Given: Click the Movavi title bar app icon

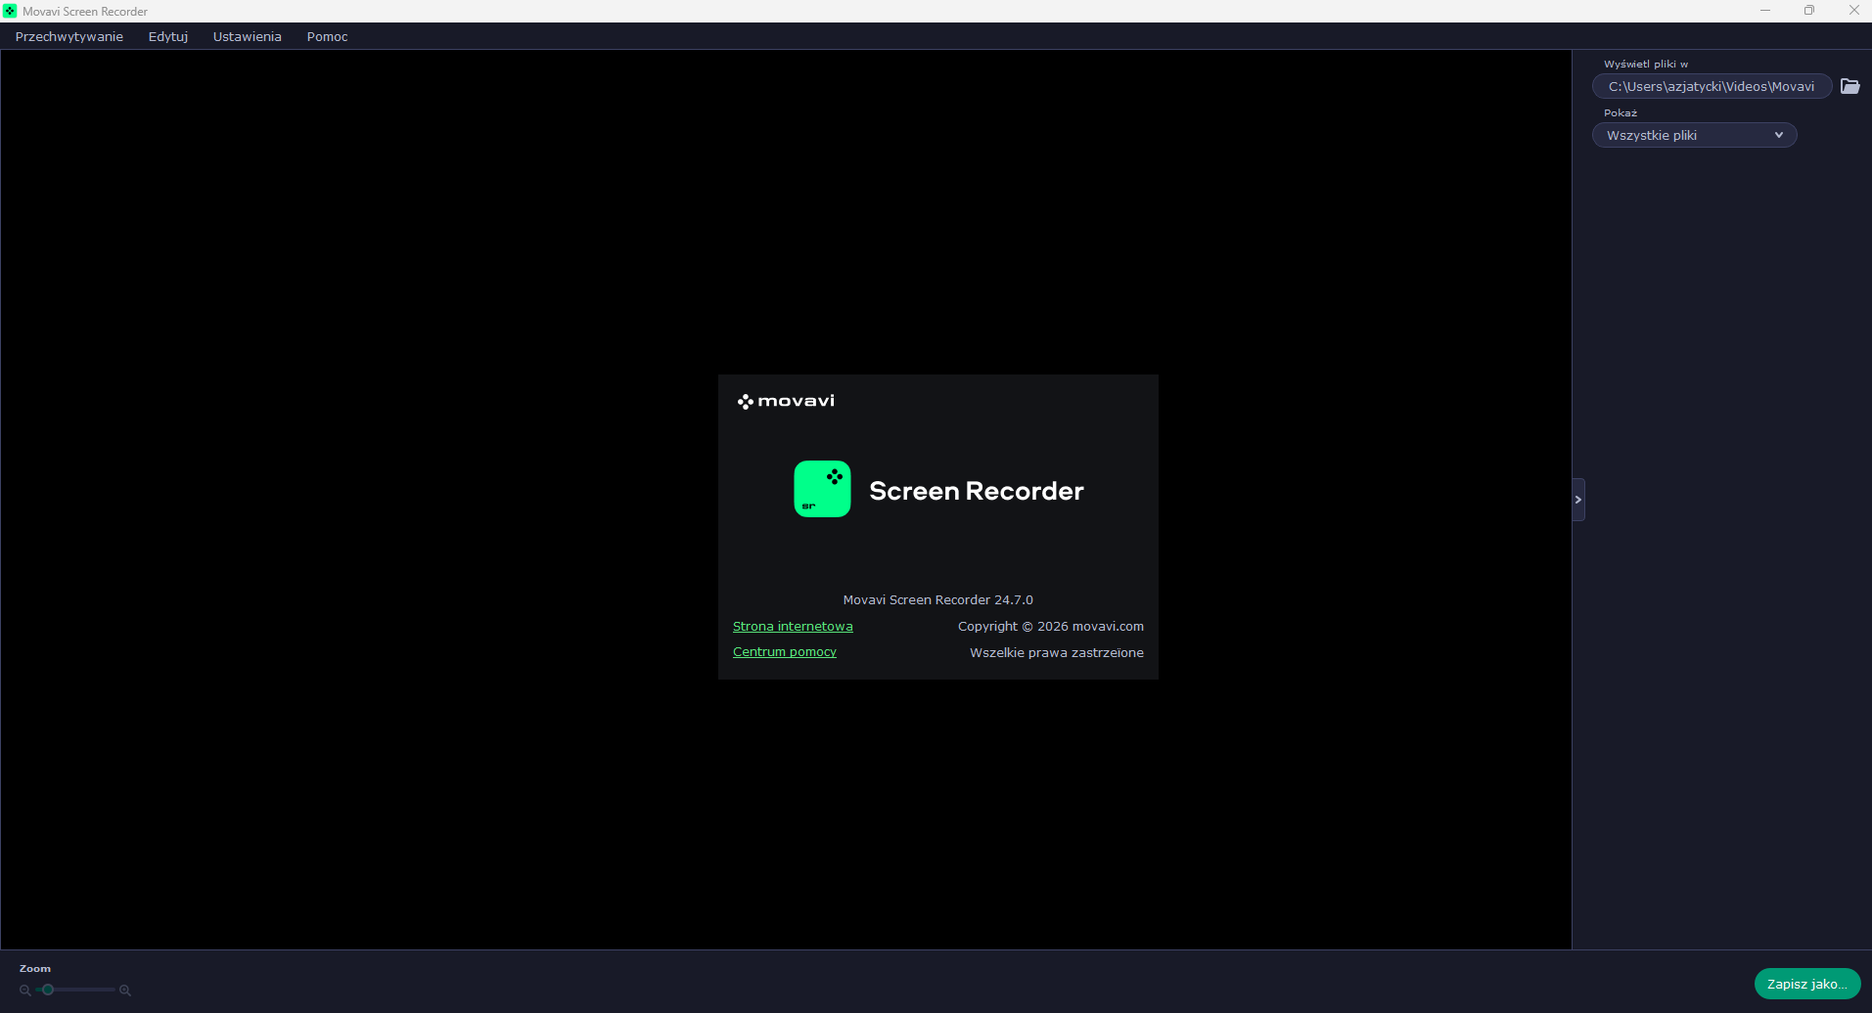Looking at the screenshot, I should [10, 11].
